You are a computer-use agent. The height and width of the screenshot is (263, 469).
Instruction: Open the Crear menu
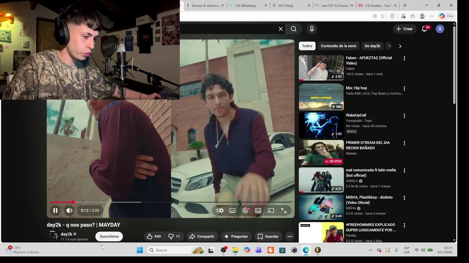pos(405,29)
